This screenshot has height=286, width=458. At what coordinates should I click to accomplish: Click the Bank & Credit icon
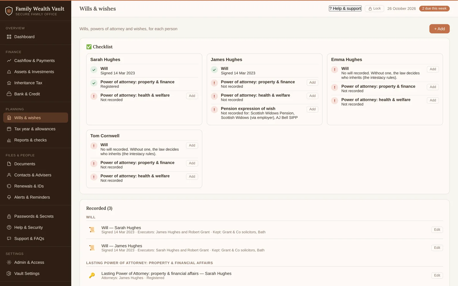pos(9,94)
